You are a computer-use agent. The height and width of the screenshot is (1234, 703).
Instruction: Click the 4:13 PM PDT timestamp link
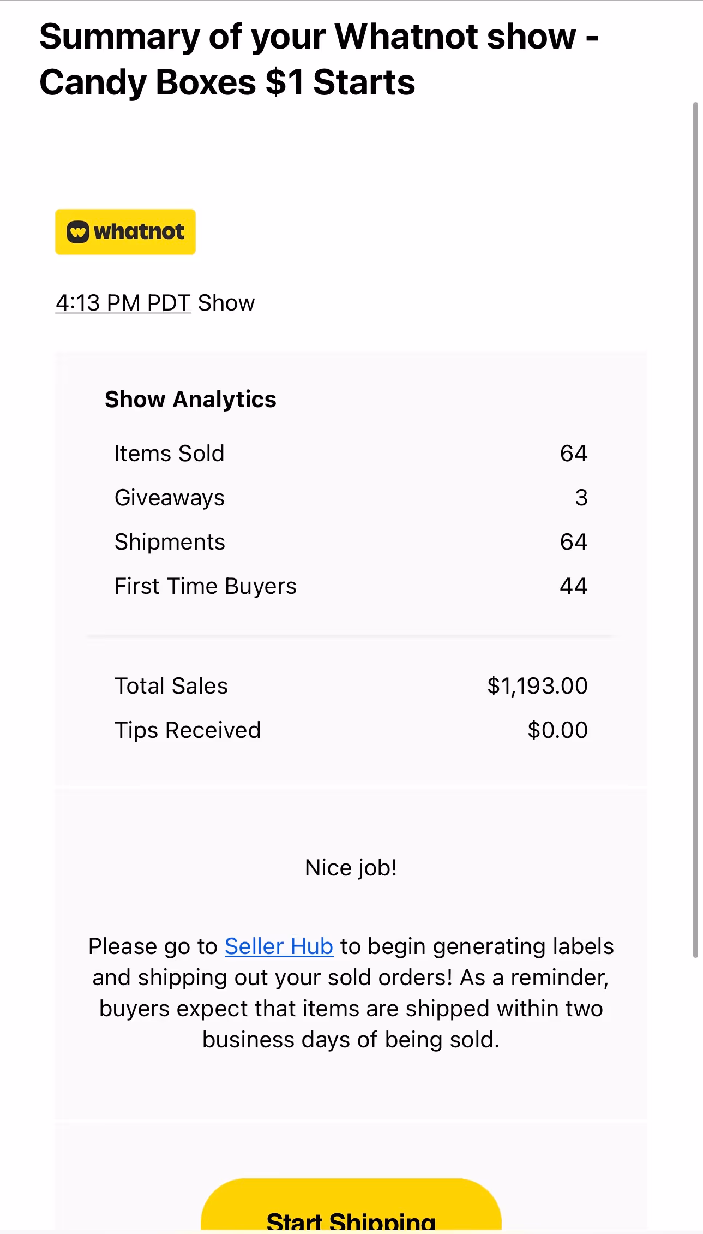[123, 303]
